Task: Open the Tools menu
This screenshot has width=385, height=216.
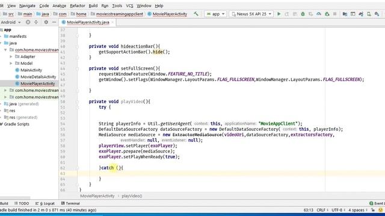Action: pos(117,5)
